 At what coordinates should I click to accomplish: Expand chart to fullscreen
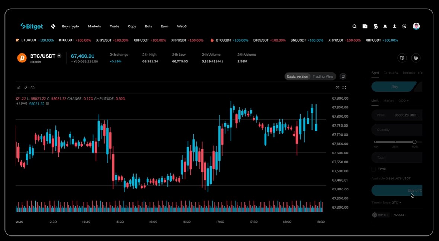coord(344,88)
